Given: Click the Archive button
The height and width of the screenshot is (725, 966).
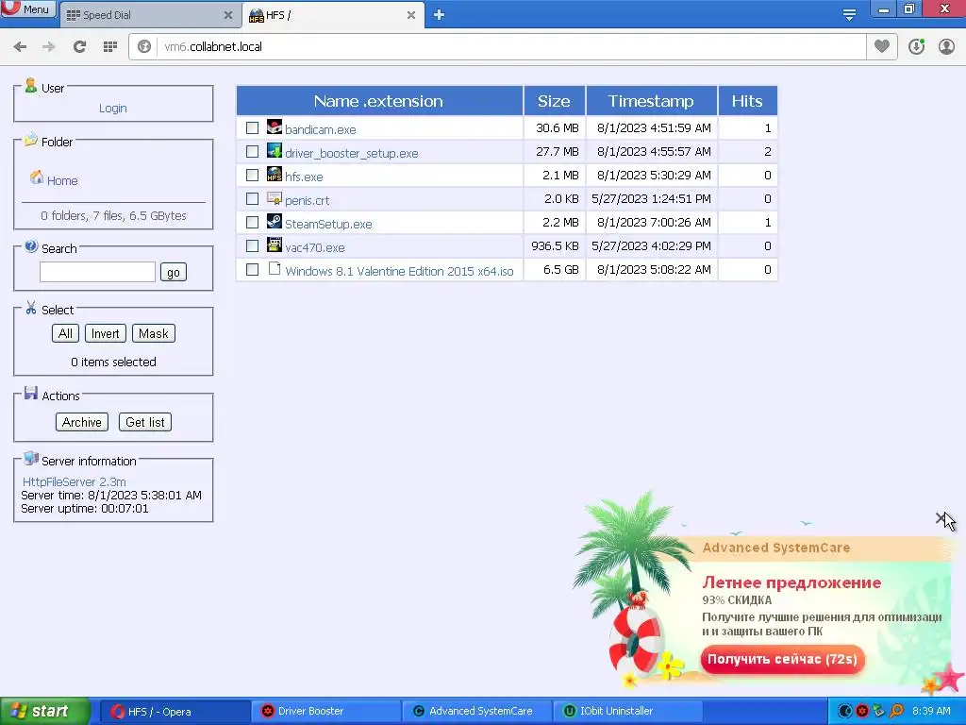Looking at the screenshot, I should pos(82,422).
